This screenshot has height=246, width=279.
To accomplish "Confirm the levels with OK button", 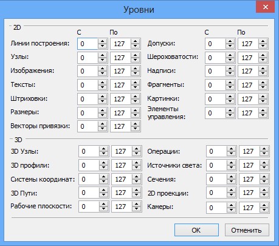I will pyautogui.click(x=196, y=230).
